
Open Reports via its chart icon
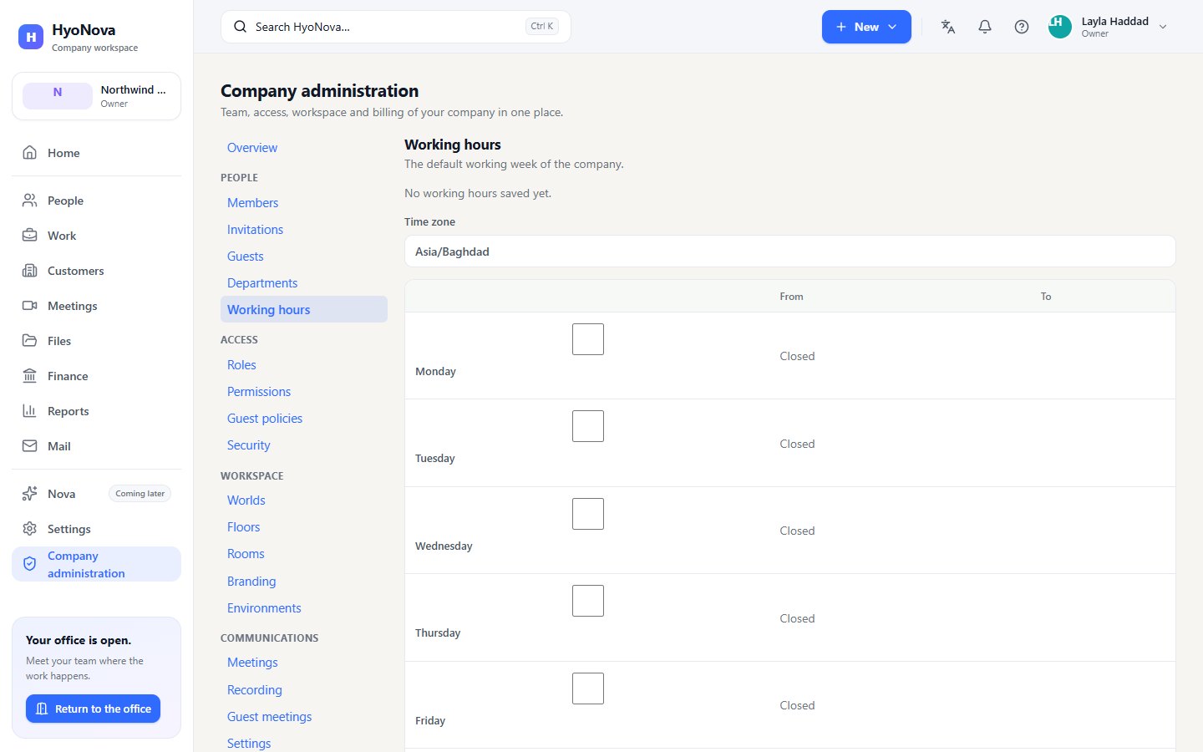(x=30, y=411)
